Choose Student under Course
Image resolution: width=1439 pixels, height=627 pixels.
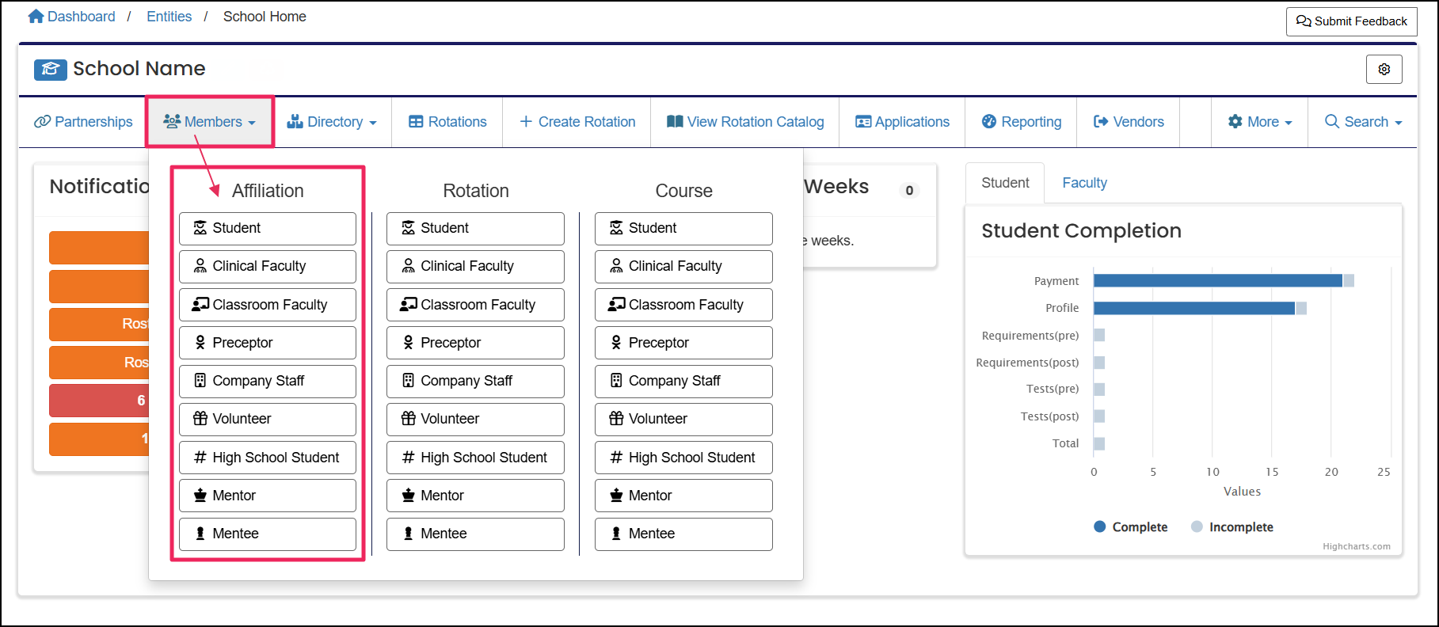click(x=683, y=228)
